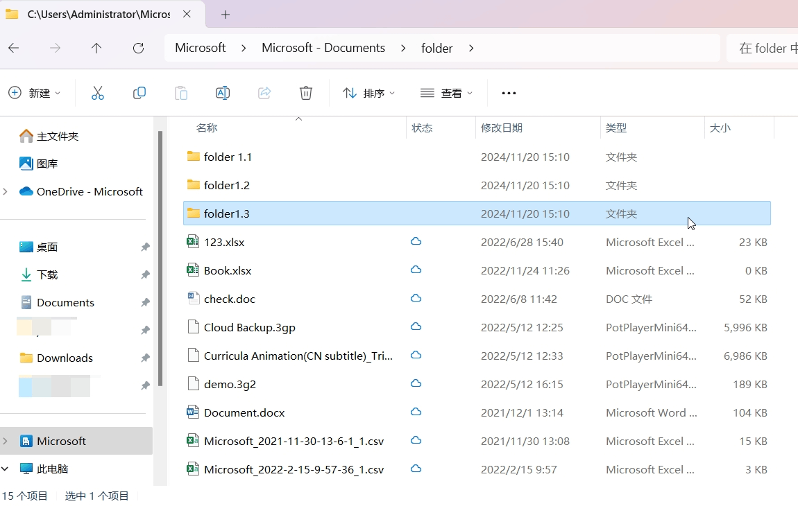Open the 查看 view dropdown
Image resolution: width=798 pixels, height=506 pixels.
(x=446, y=93)
